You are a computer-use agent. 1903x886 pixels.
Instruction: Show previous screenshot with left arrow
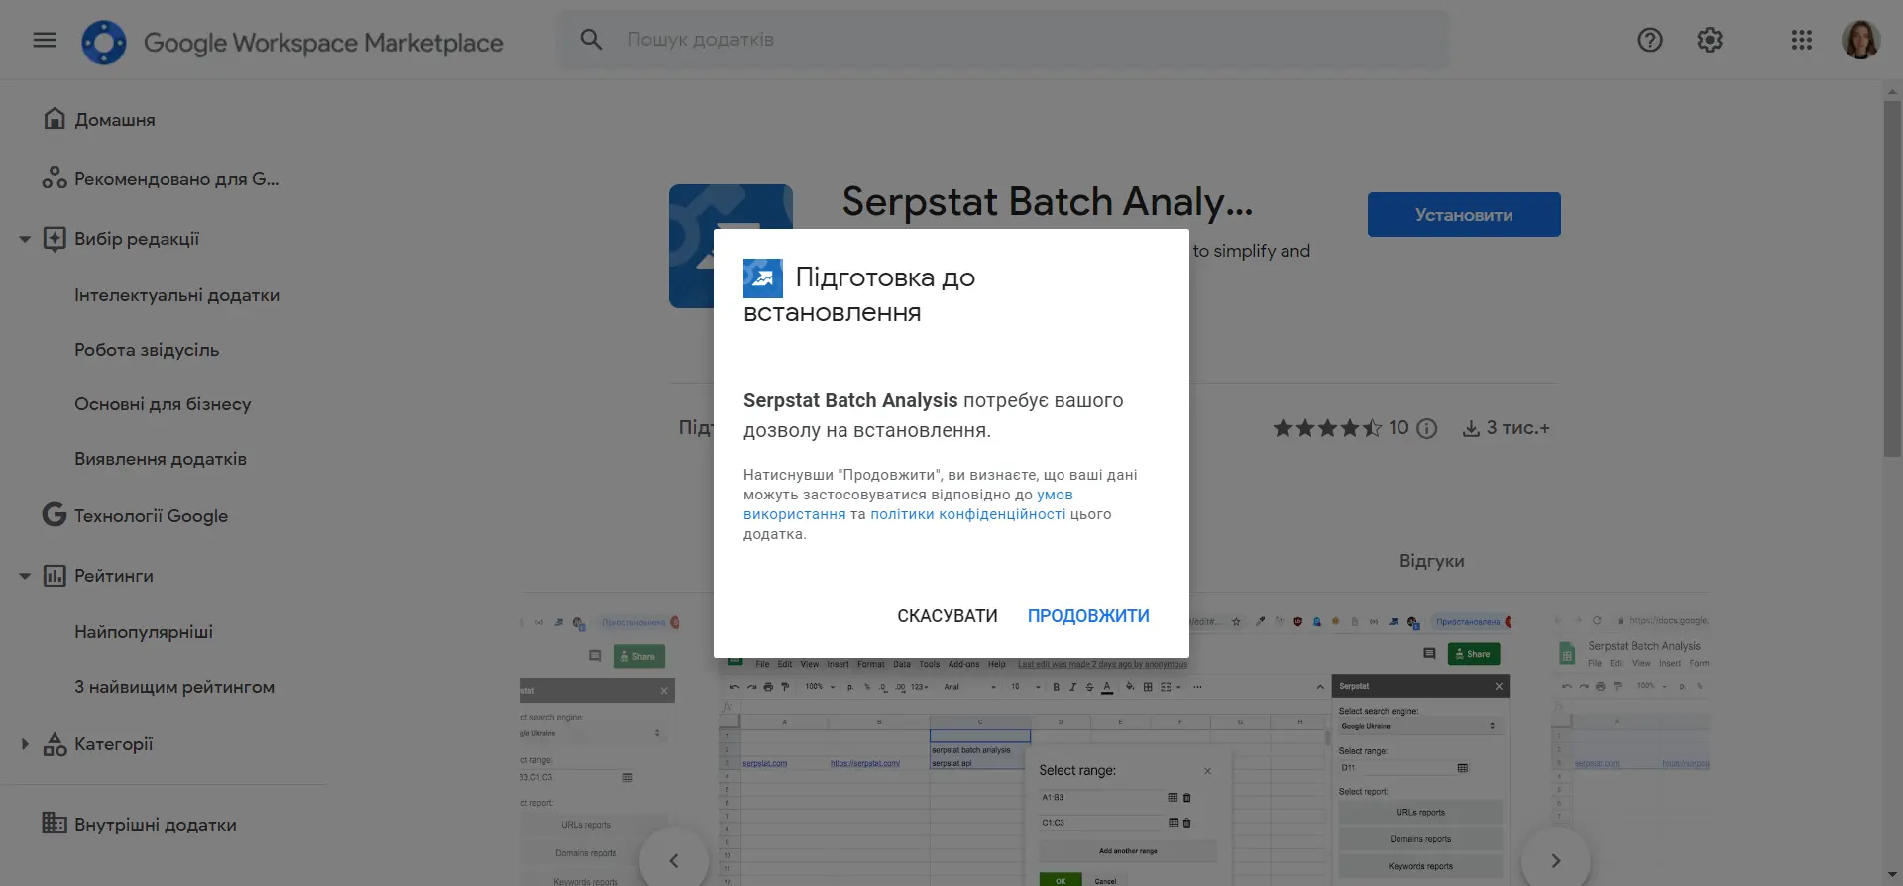[x=674, y=860]
